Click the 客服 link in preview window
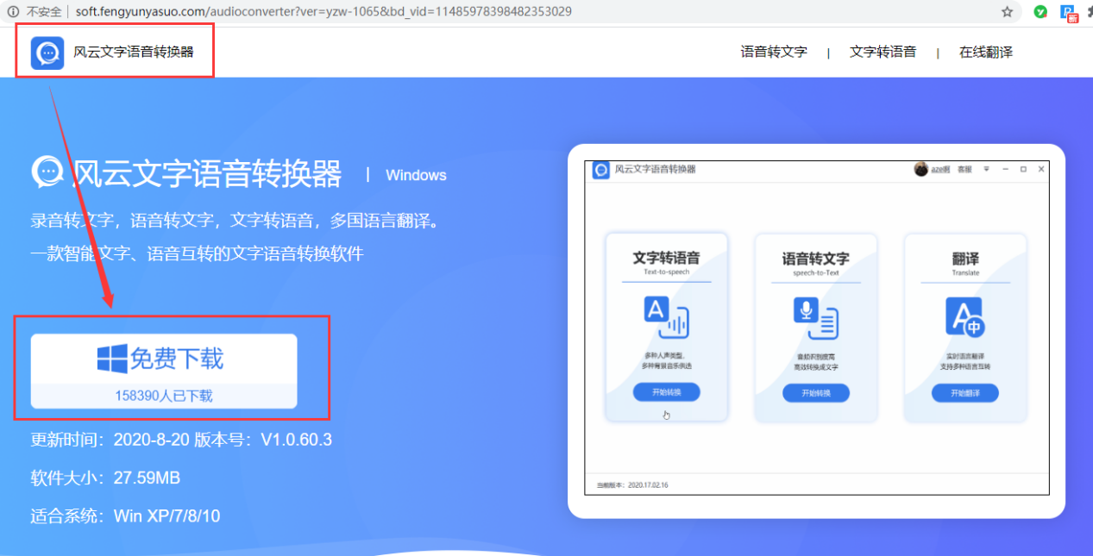 [x=964, y=170]
